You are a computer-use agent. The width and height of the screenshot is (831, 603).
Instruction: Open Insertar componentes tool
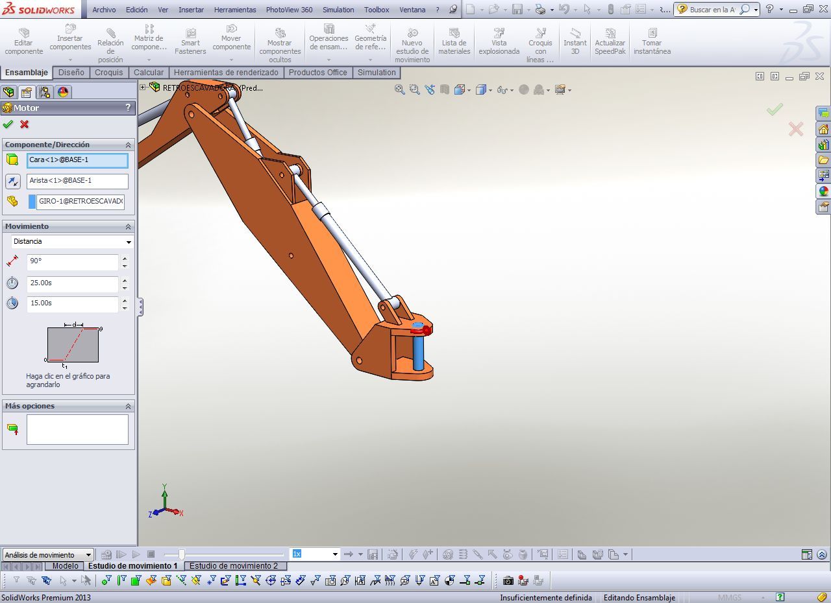click(70, 41)
